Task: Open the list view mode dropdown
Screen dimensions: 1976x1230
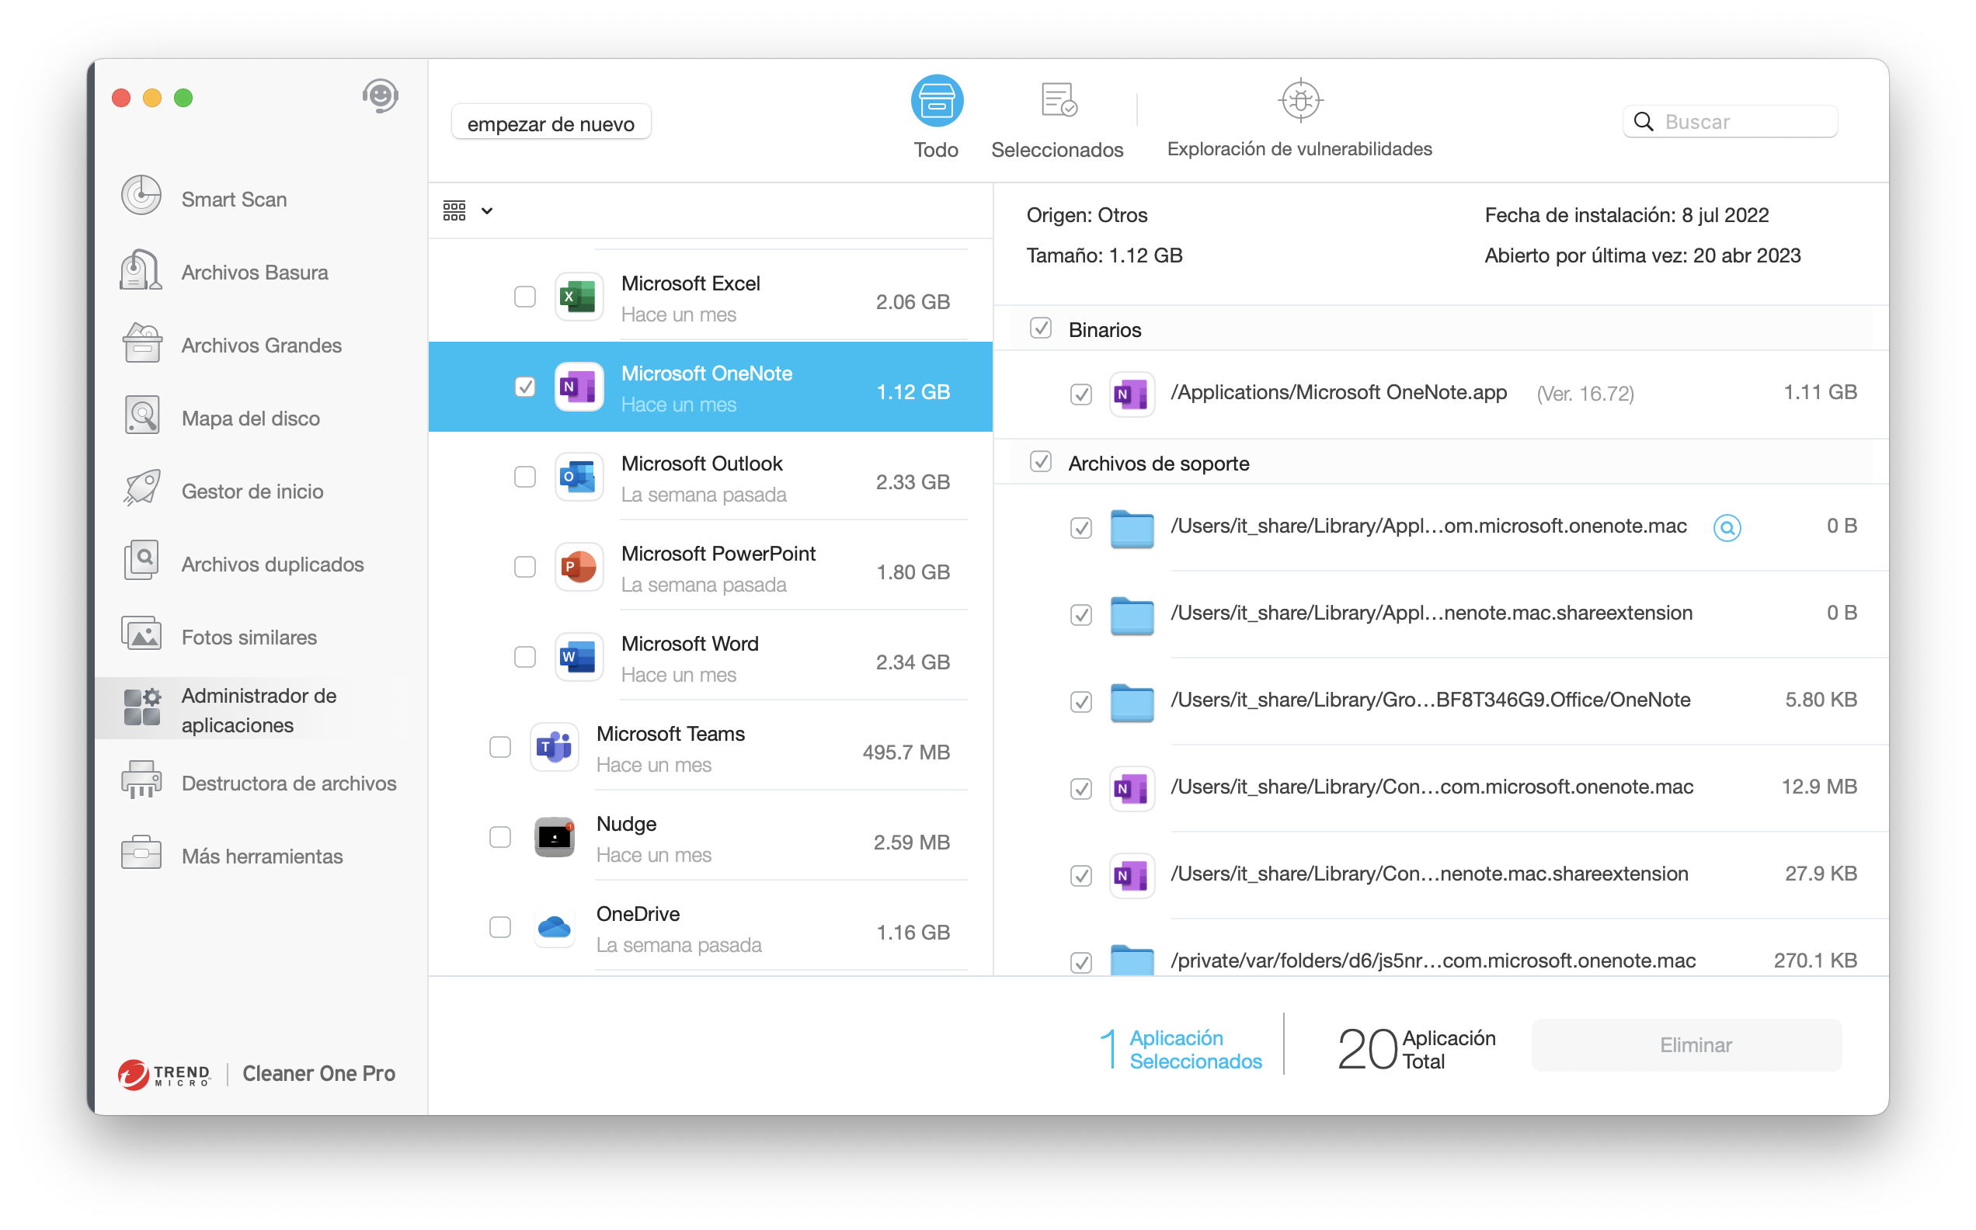Action: (468, 211)
